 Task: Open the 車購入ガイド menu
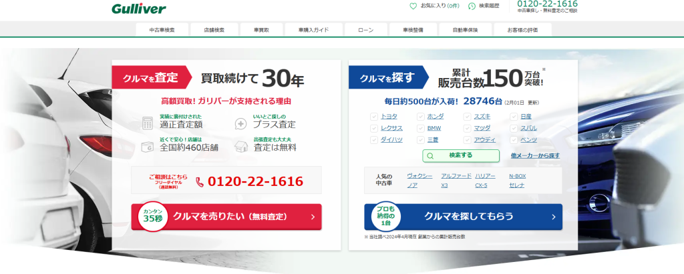point(314,30)
